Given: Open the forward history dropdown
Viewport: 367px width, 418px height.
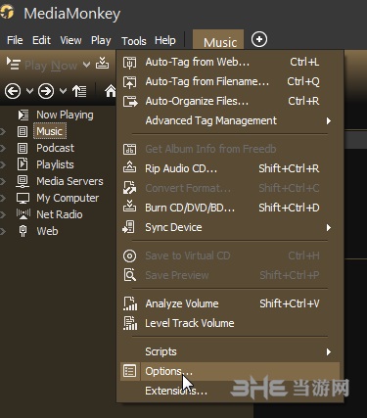Looking at the screenshot, I should tap(63, 90).
